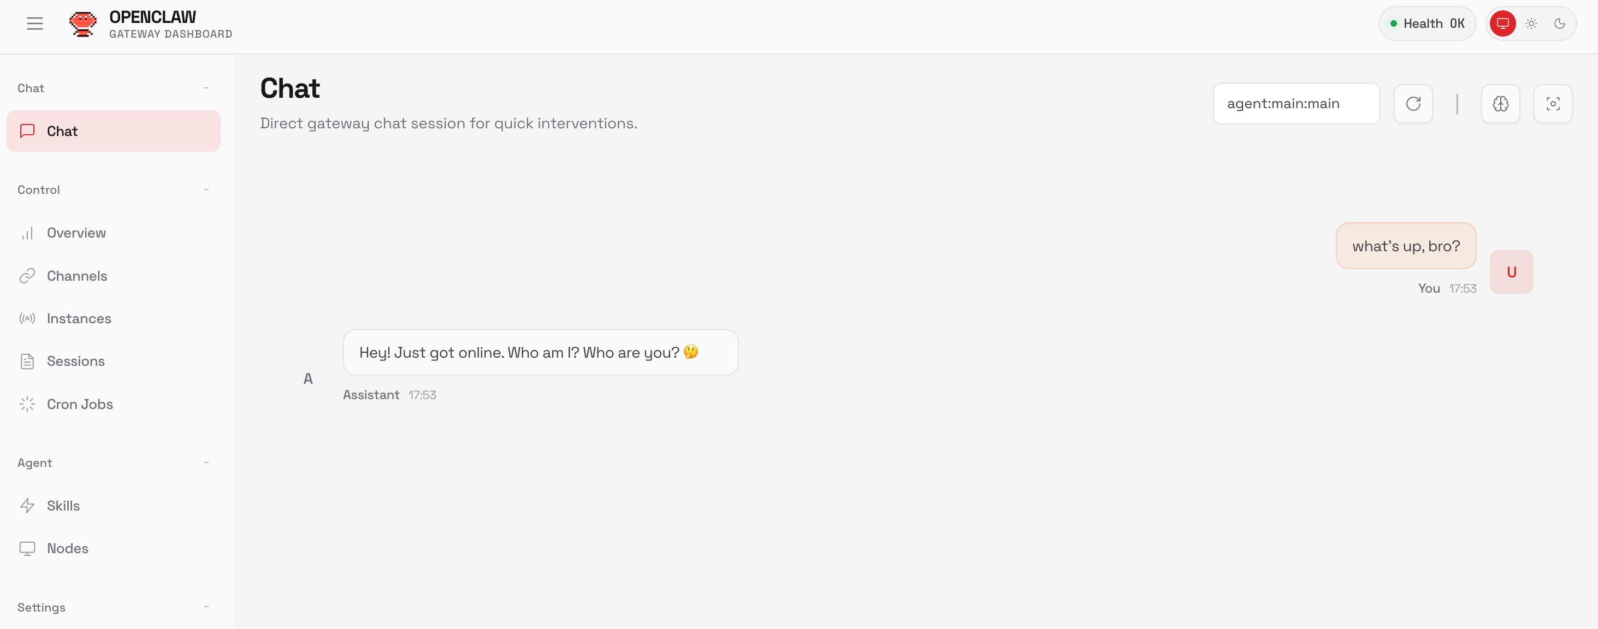Viewport: 1598px width, 629px height.
Task: Collapse the Chat sidebar section
Action: [206, 88]
